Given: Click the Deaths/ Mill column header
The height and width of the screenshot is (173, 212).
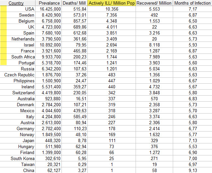Looking at the screenshot, I should [x=75, y=3].
